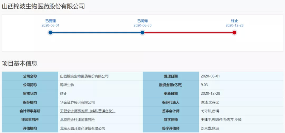The image size is (285, 133).
Task: Select the 已问询 stage label
Action: click(142, 21)
